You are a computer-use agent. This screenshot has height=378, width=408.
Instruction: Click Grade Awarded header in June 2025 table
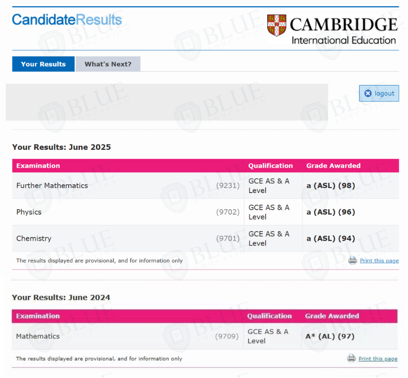click(333, 165)
